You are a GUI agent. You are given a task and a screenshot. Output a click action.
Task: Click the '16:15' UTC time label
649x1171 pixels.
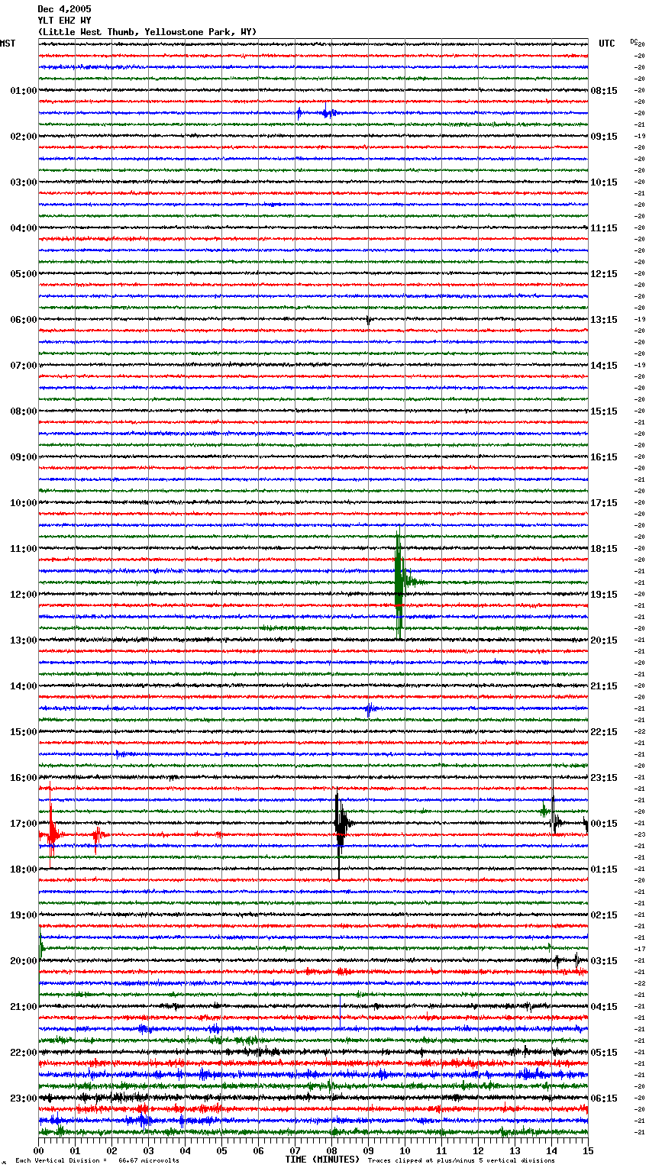604,457
